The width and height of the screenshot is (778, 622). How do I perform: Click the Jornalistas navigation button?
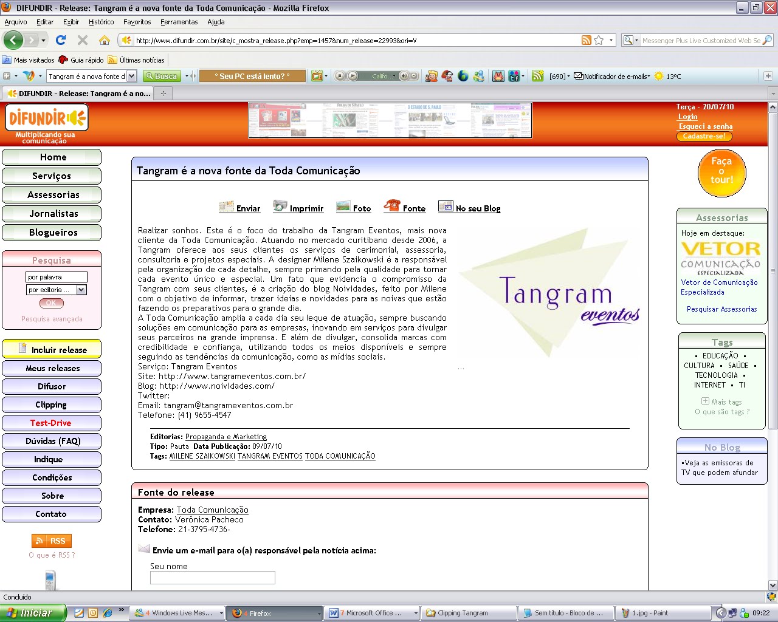[52, 214]
